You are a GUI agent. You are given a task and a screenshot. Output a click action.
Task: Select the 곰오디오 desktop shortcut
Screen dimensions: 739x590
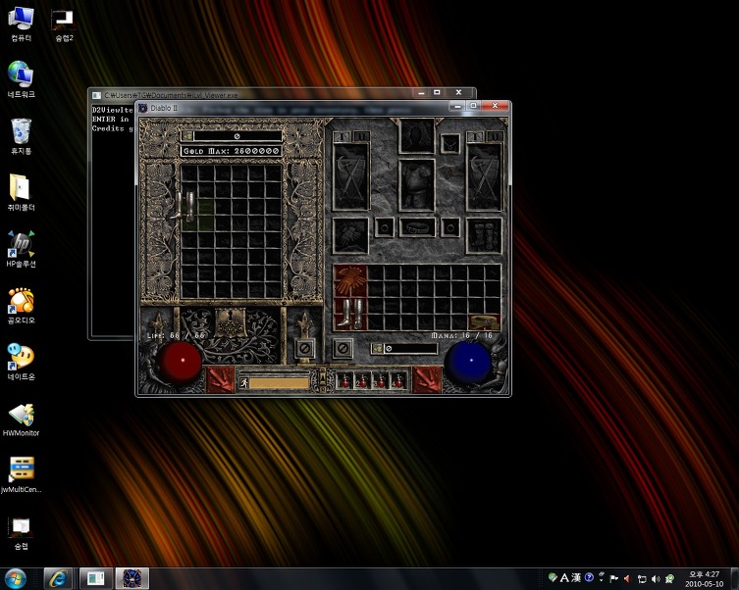pos(21,306)
